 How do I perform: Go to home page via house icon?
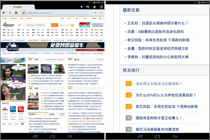[x=16, y=13]
